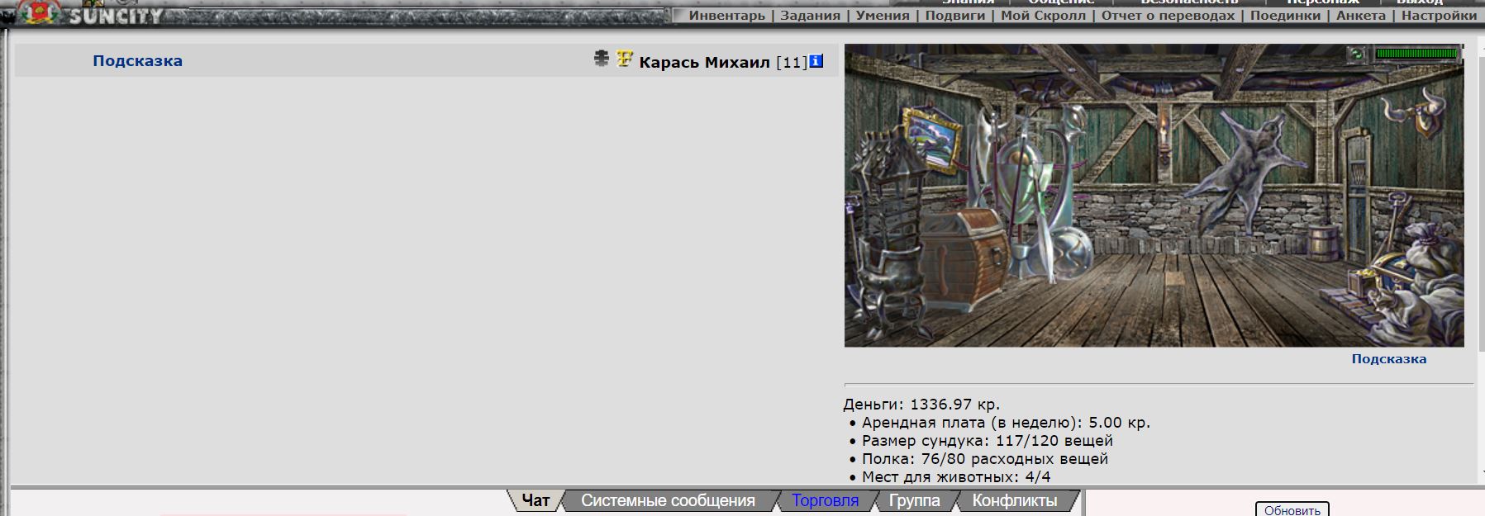Click the yellow F clan icon
The height and width of the screenshot is (516, 1485).
(625, 59)
